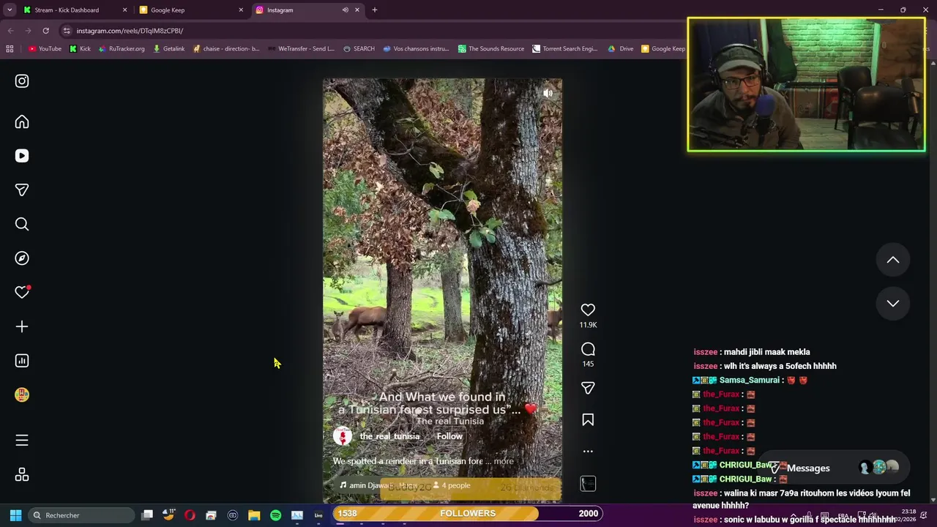Open Kick bookmark
The width and height of the screenshot is (937, 527).
tap(80, 49)
